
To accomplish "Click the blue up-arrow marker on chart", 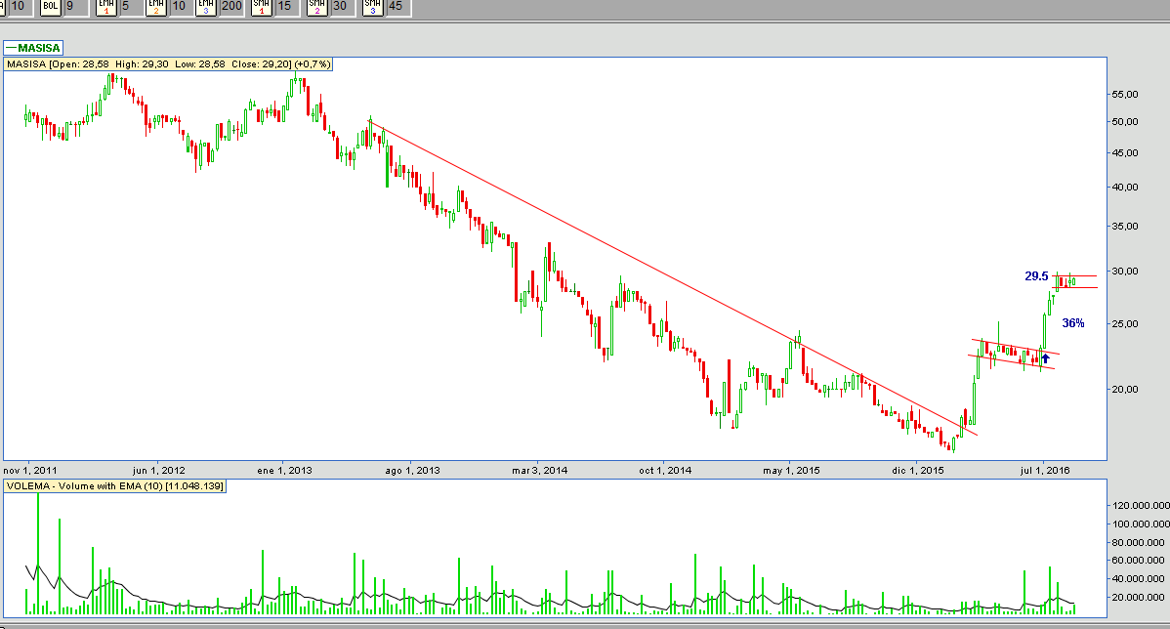I will click(x=1045, y=358).
